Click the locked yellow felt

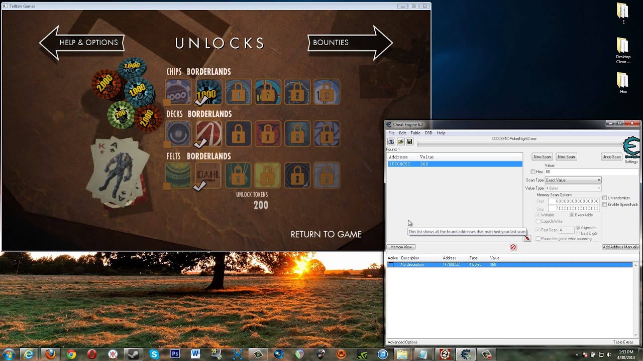point(267,176)
